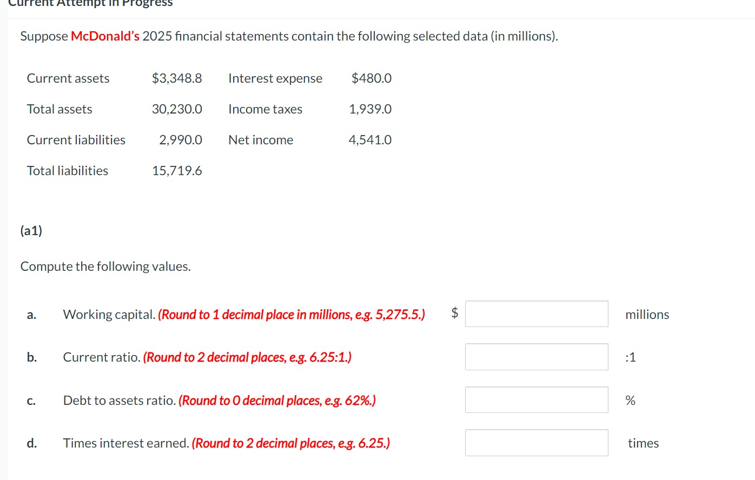Select the Income taxes value 1,939.0

click(370, 109)
